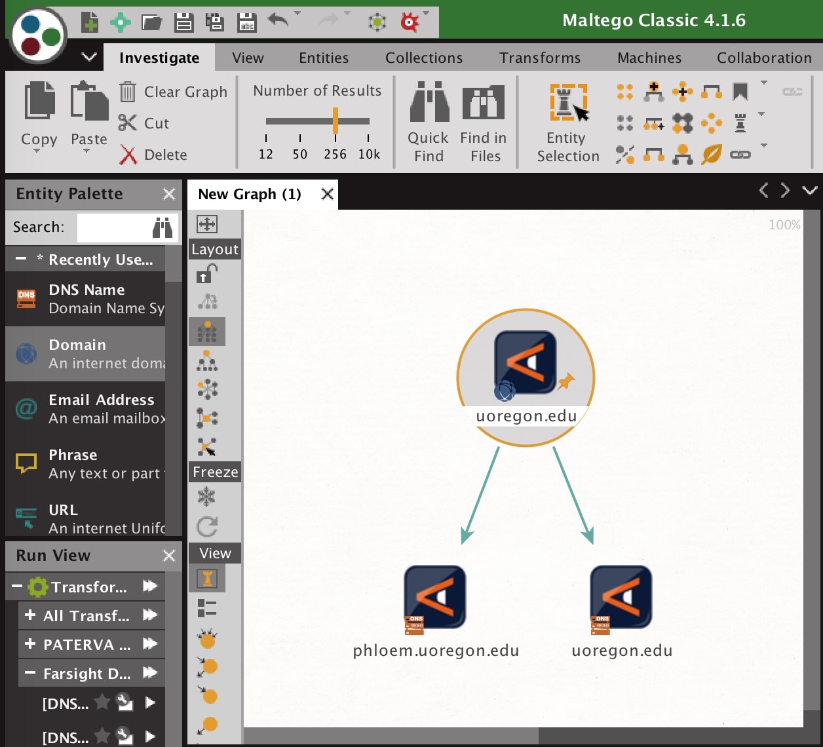
Task: Open the Collections ribbon tab
Action: pos(424,58)
